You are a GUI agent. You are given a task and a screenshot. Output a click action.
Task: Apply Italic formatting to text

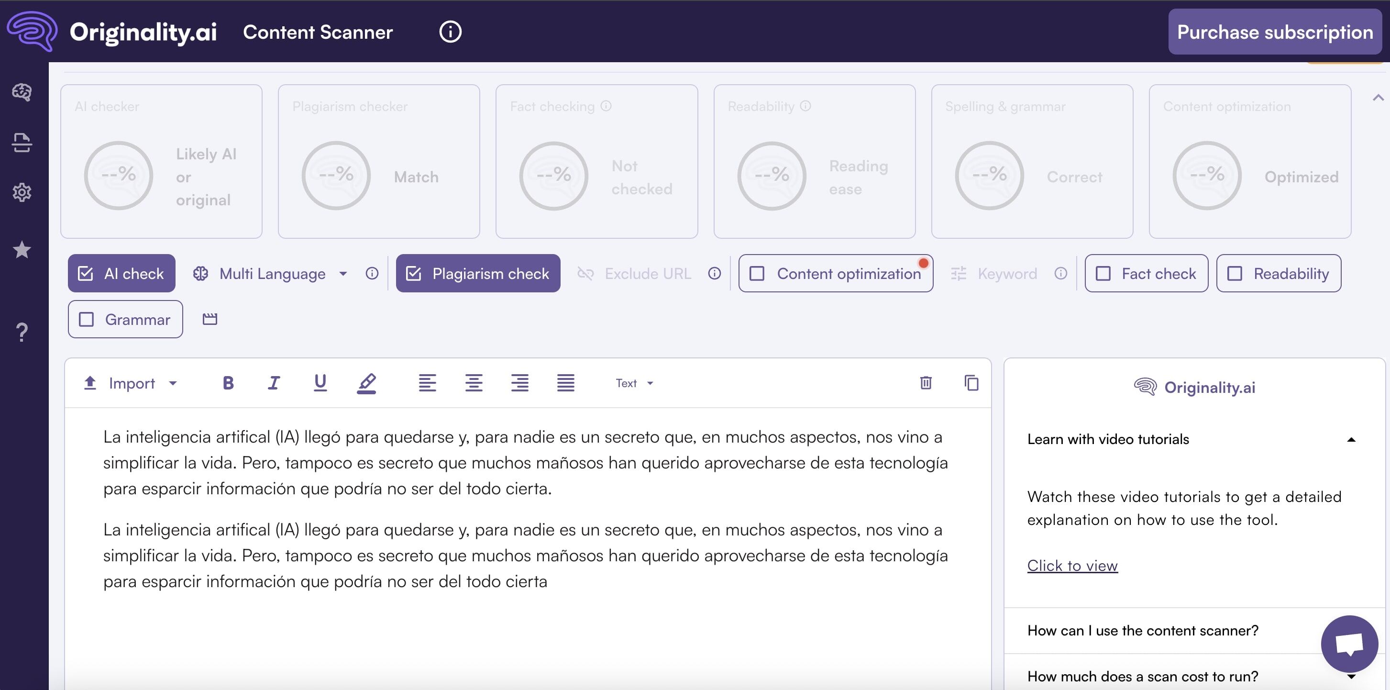pos(274,383)
